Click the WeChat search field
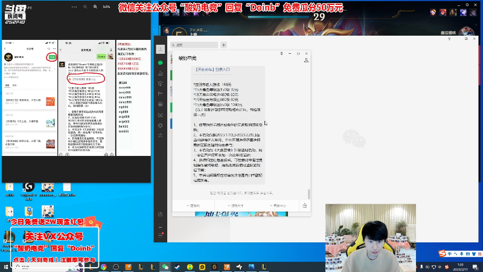Image resolution: width=483 pixels, height=272 pixels. [x=194, y=45]
